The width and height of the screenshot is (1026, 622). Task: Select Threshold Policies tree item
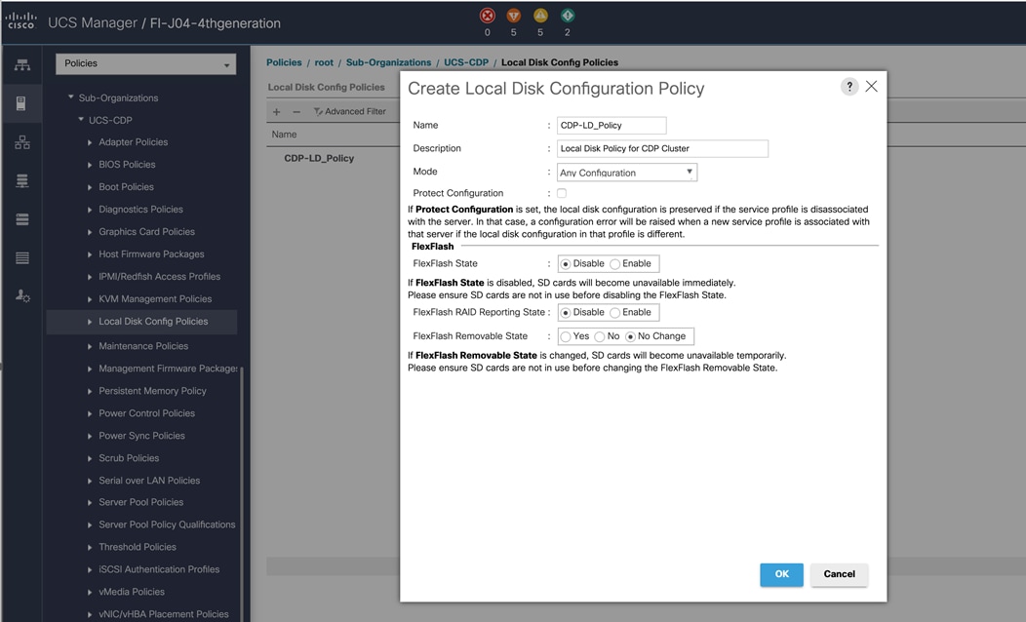pos(138,547)
